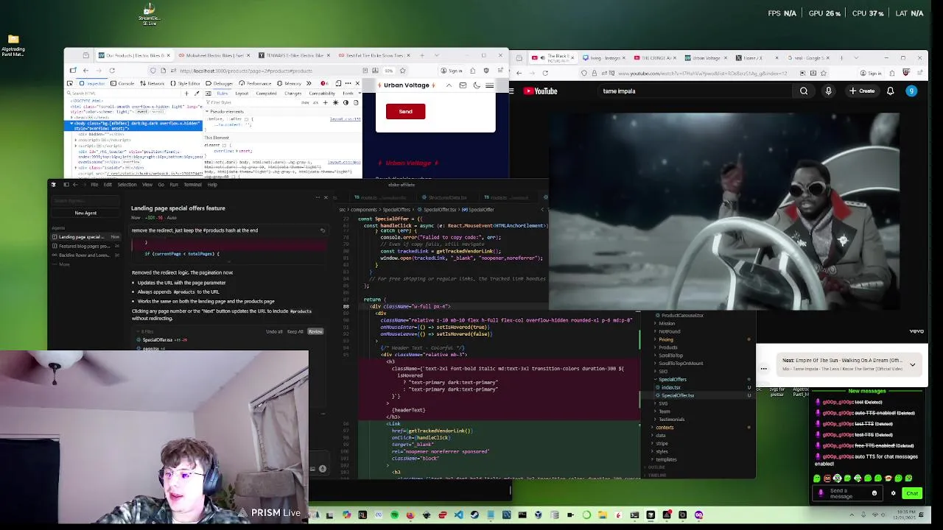Image resolution: width=943 pixels, height=530 pixels.
Task: Bookmark the YouTube page with star icon
Action: coord(823,73)
